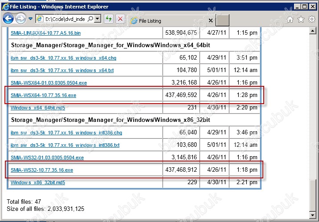Open Favorites star icon
This screenshot has height=222, width=319.
(301, 19)
